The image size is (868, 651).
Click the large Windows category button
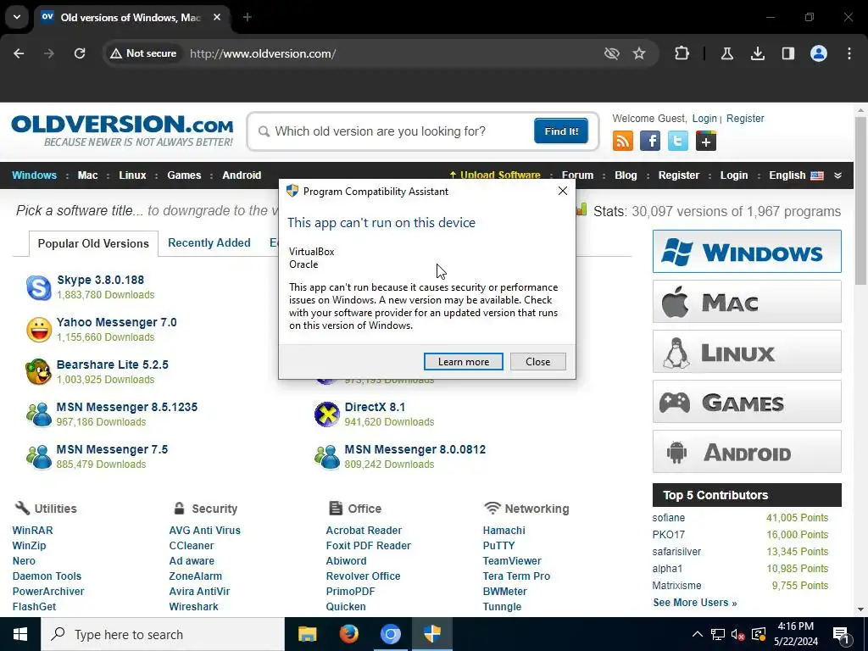[747, 251]
